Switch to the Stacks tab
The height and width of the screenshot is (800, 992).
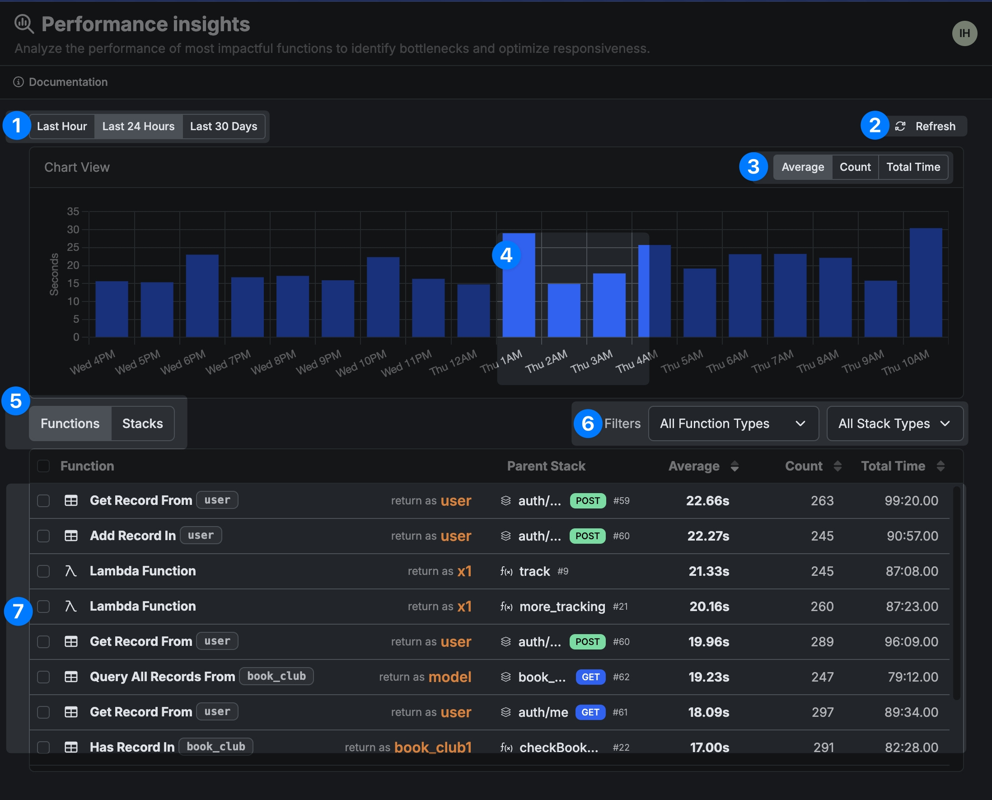(142, 424)
